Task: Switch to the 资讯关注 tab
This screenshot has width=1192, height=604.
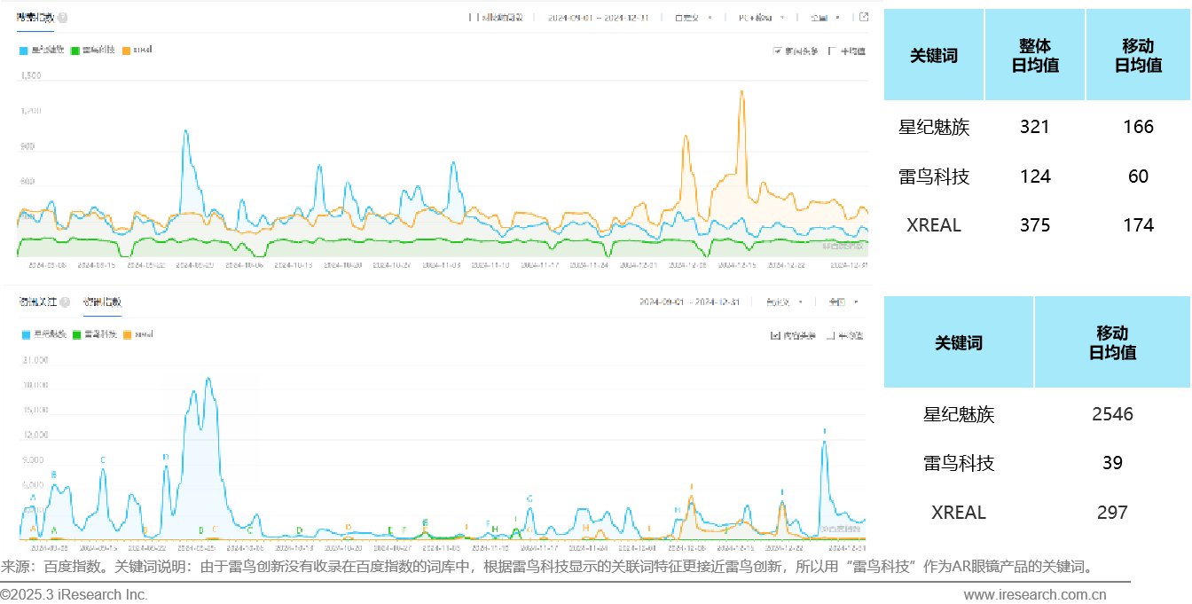Action: [x=35, y=302]
